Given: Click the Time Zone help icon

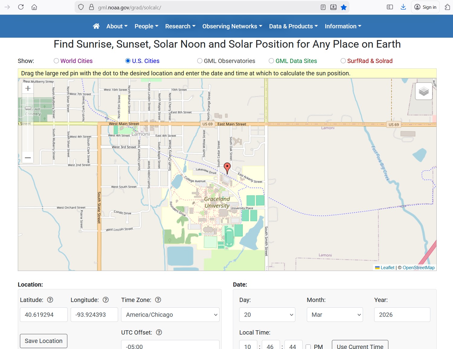Looking at the screenshot, I should (x=158, y=300).
